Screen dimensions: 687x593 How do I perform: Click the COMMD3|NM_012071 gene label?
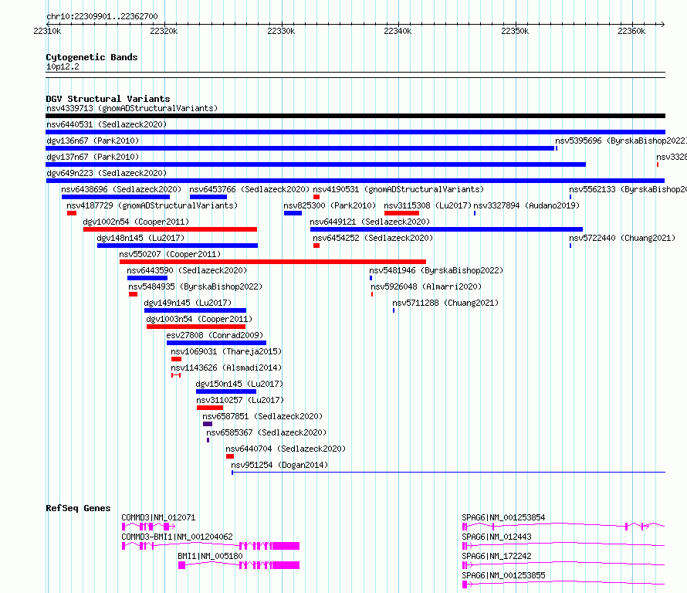click(x=158, y=517)
